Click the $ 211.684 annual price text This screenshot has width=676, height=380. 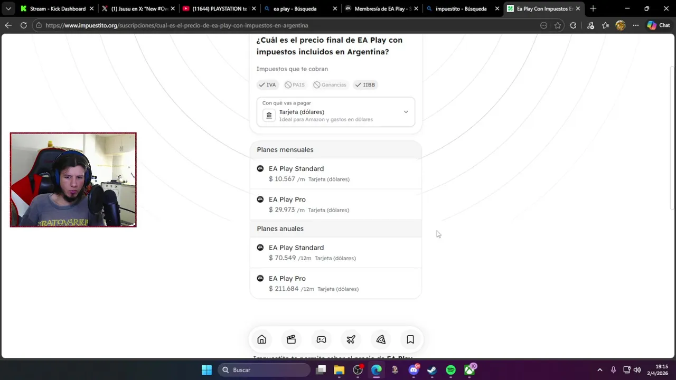[284, 289]
